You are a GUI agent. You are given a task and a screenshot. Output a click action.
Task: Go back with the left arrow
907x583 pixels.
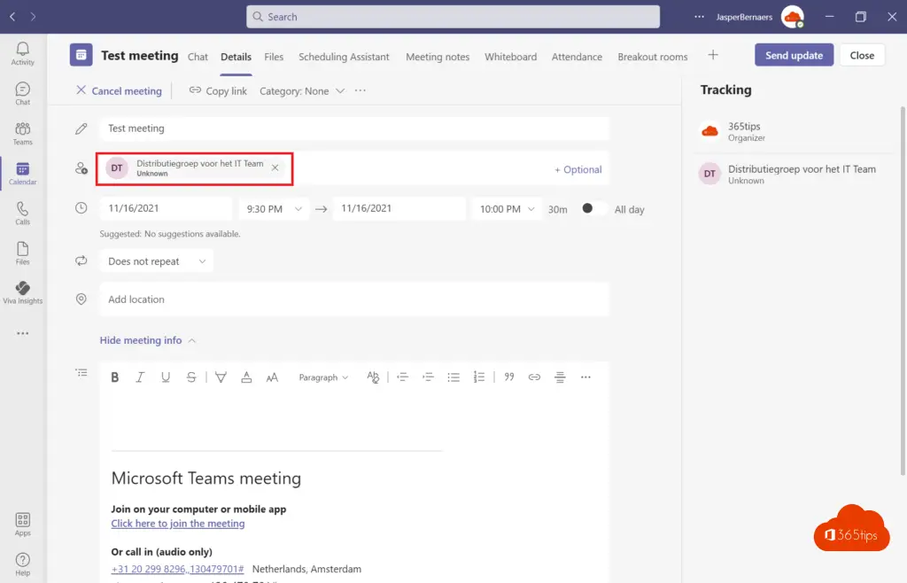coord(12,17)
